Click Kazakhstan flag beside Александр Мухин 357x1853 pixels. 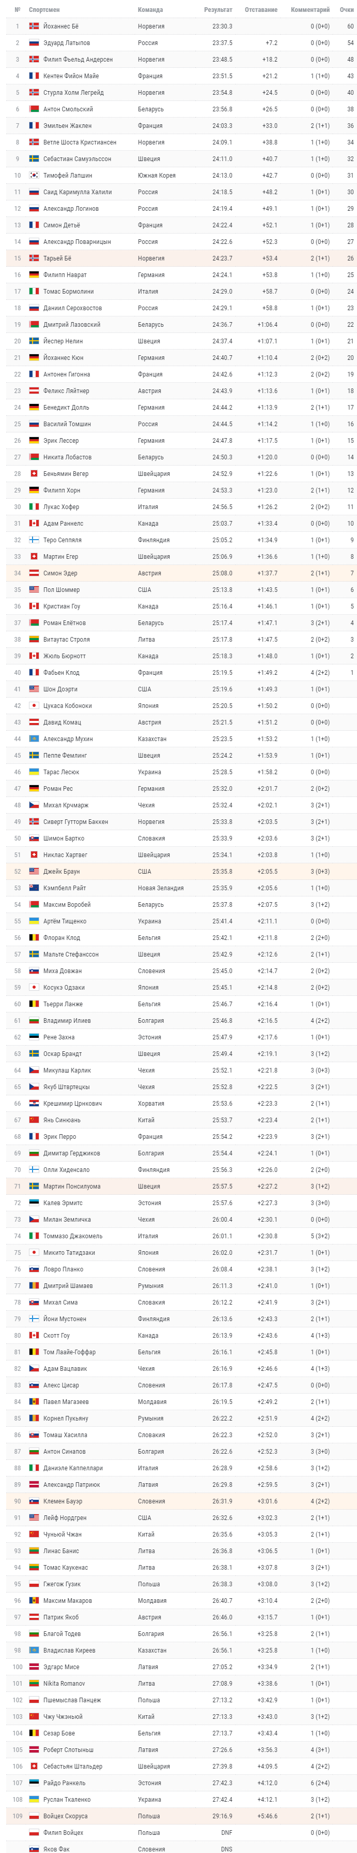pyautogui.click(x=34, y=739)
